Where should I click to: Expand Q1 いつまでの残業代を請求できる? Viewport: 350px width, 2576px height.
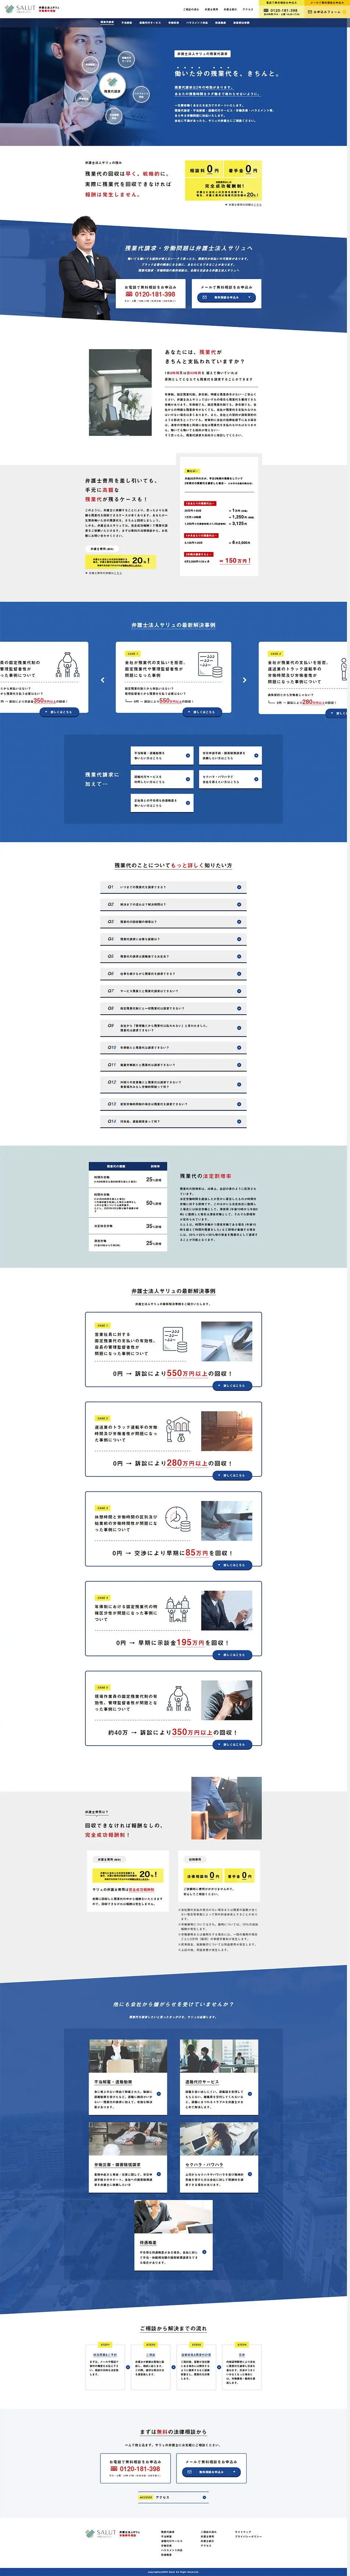point(174,887)
